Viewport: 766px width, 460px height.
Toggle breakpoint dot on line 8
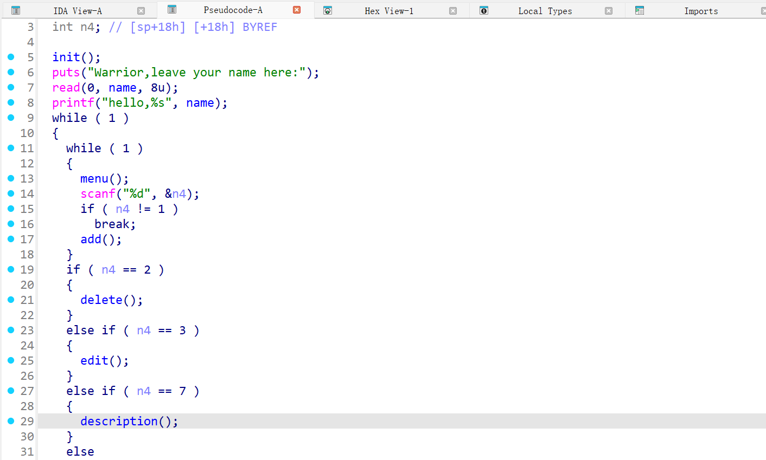(x=11, y=102)
